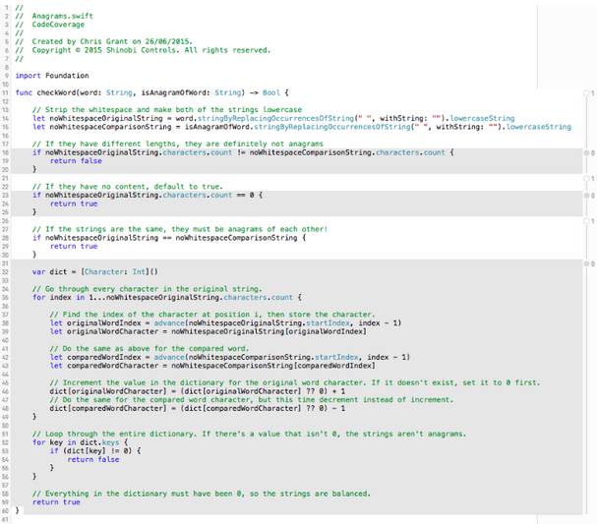The image size is (597, 524).
Task: Click 'return true' on line 59
Action: pos(56,502)
